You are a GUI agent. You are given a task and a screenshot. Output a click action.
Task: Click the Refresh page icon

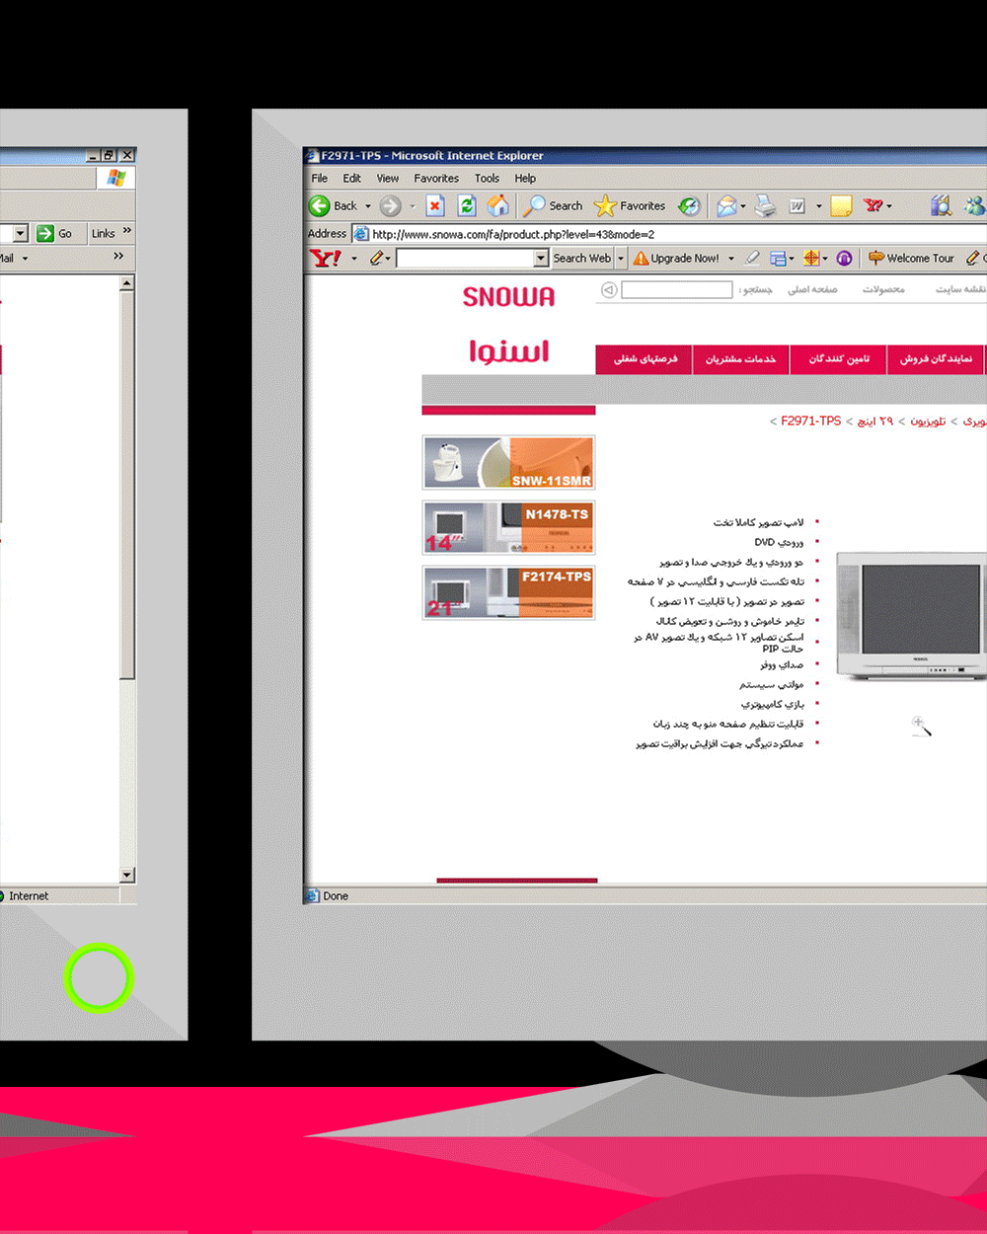click(467, 205)
